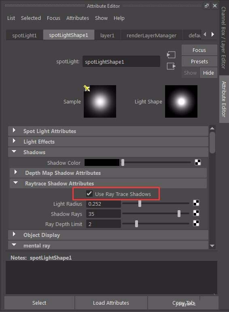Switch to the layer1 tab

coord(107,35)
